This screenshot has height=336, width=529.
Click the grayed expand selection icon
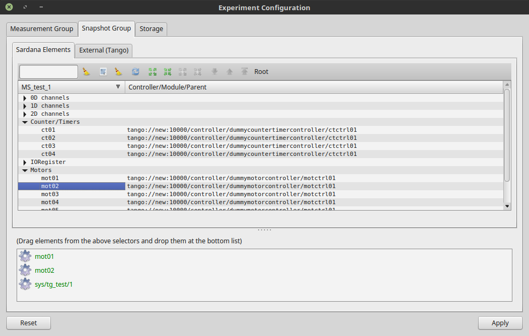(183, 72)
